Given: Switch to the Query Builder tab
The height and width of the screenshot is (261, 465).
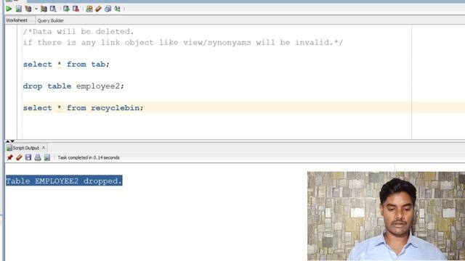Looking at the screenshot, I should click(50, 21).
